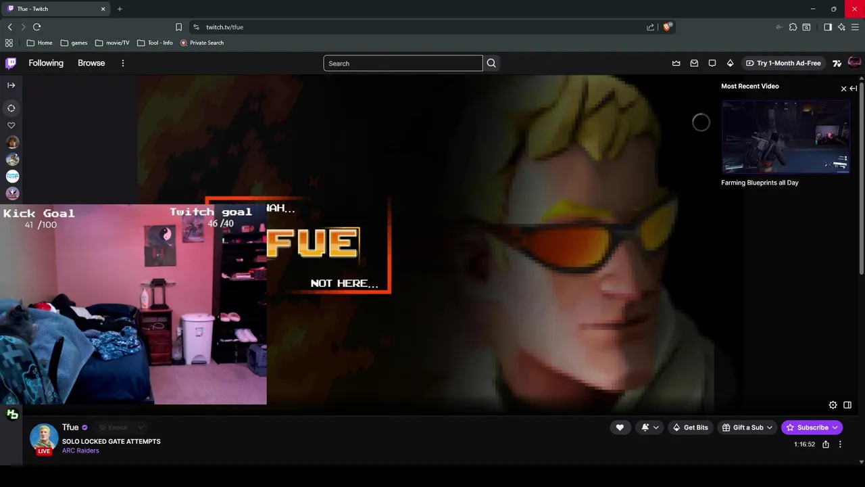Open the Tool - Info bookmark folder
Viewport: 865px width, 487px height.
point(155,43)
